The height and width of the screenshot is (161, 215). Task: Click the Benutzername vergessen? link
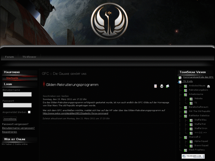click(18, 128)
